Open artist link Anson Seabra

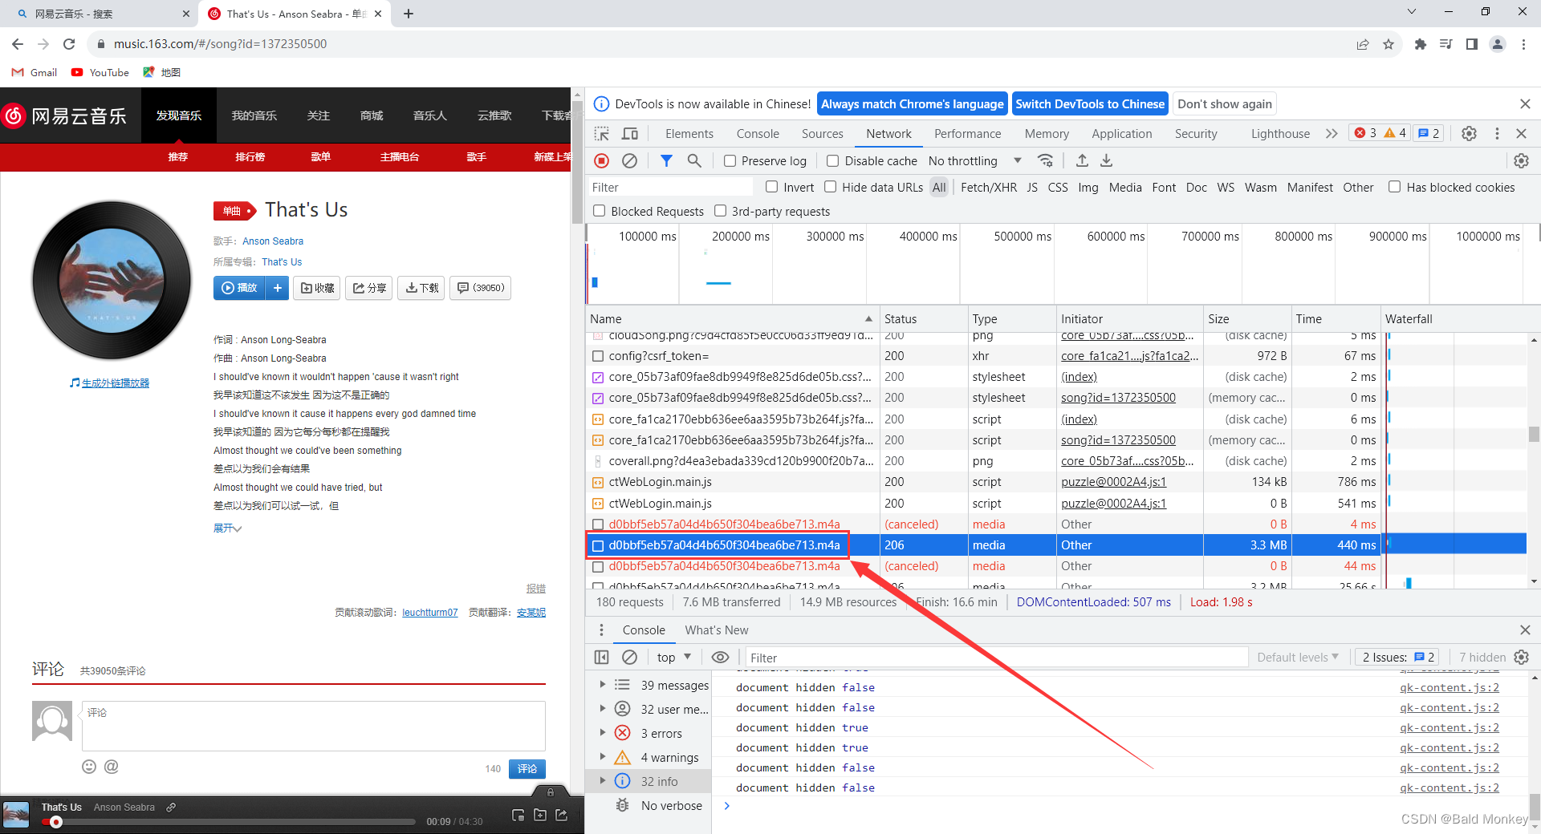pyautogui.click(x=273, y=241)
